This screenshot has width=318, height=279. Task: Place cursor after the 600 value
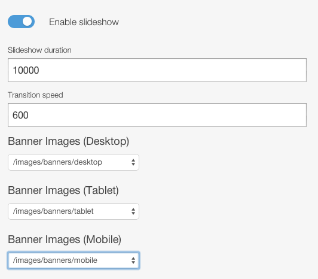click(x=29, y=115)
